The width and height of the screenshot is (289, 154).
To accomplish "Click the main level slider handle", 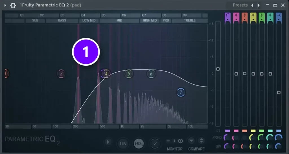I will [x=218, y=69].
